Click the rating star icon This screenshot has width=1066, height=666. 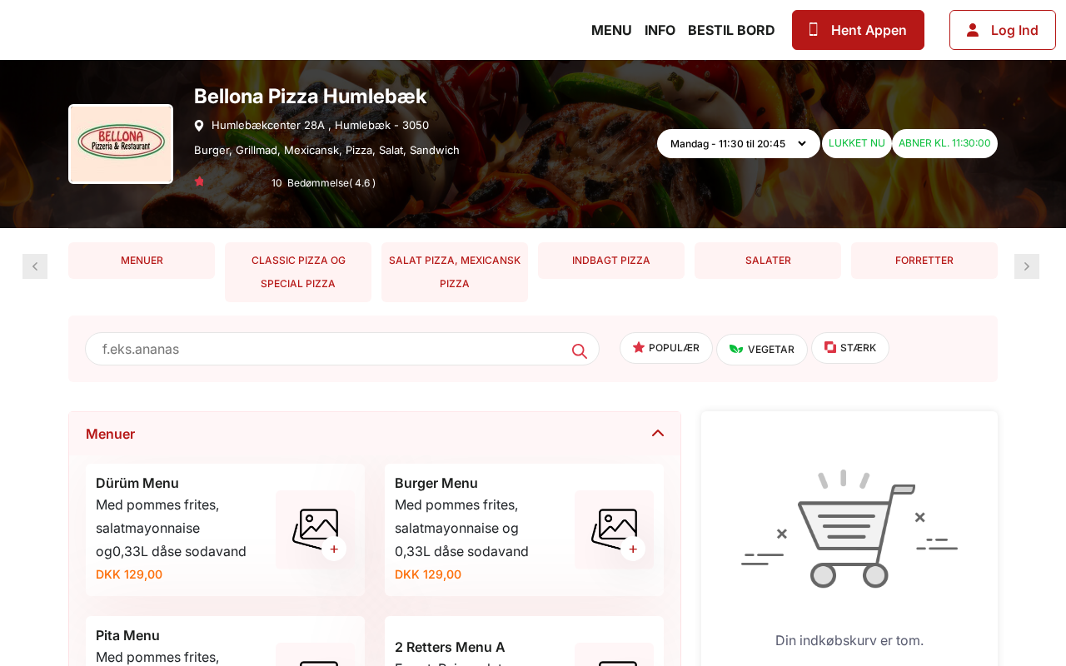tap(199, 181)
